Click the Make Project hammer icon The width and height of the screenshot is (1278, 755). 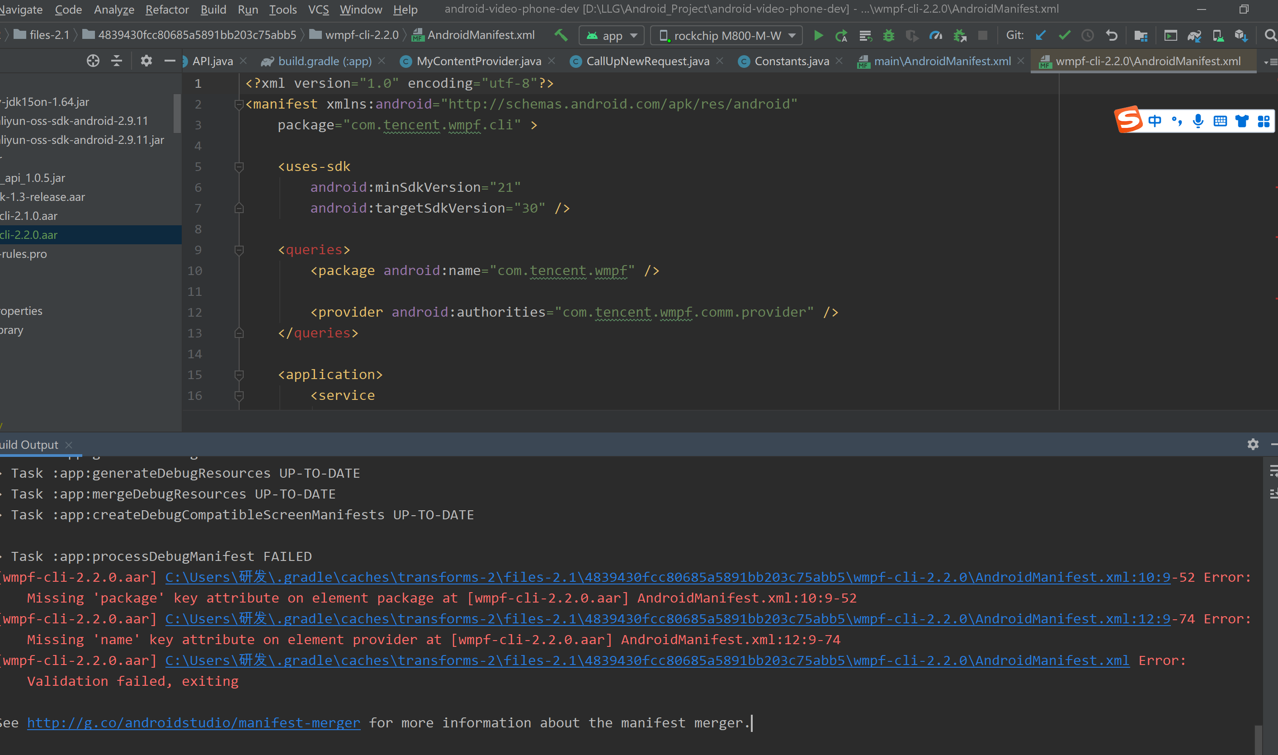click(x=560, y=35)
